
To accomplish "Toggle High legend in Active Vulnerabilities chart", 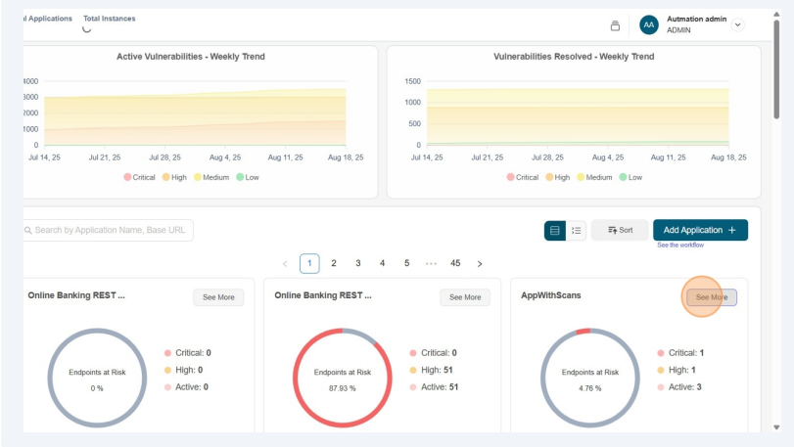I will click(173, 177).
